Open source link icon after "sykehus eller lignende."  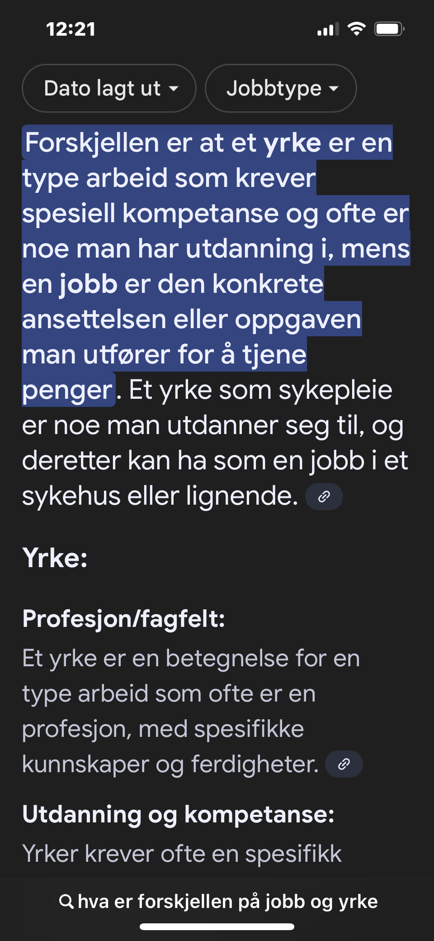tap(324, 497)
